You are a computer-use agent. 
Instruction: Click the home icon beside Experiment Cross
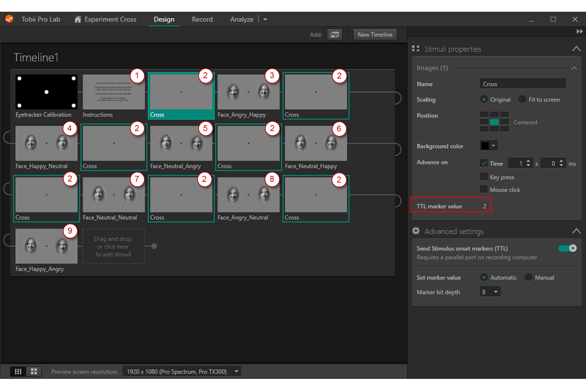point(78,19)
